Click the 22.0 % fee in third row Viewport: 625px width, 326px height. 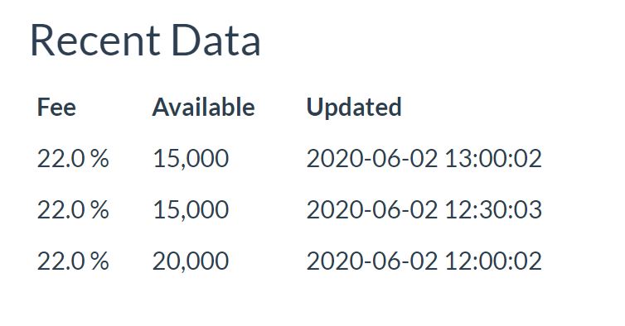pos(73,261)
